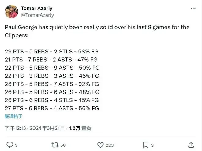202x151 pixels.
Task: Click the 翻译帖子 translate post link
Action: click(13, 116)
